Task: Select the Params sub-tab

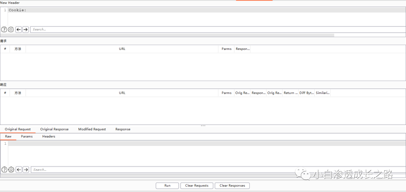Action: (27, 136)
